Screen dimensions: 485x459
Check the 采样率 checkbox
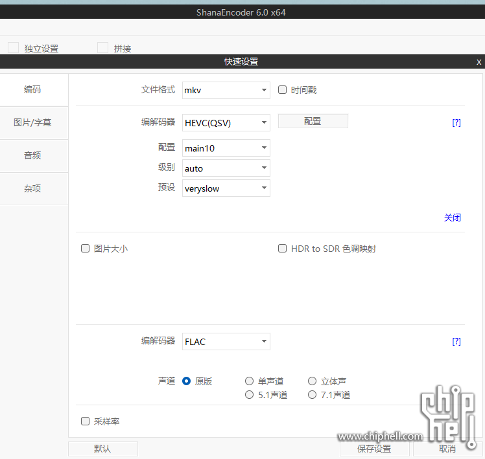click(85, 421)
